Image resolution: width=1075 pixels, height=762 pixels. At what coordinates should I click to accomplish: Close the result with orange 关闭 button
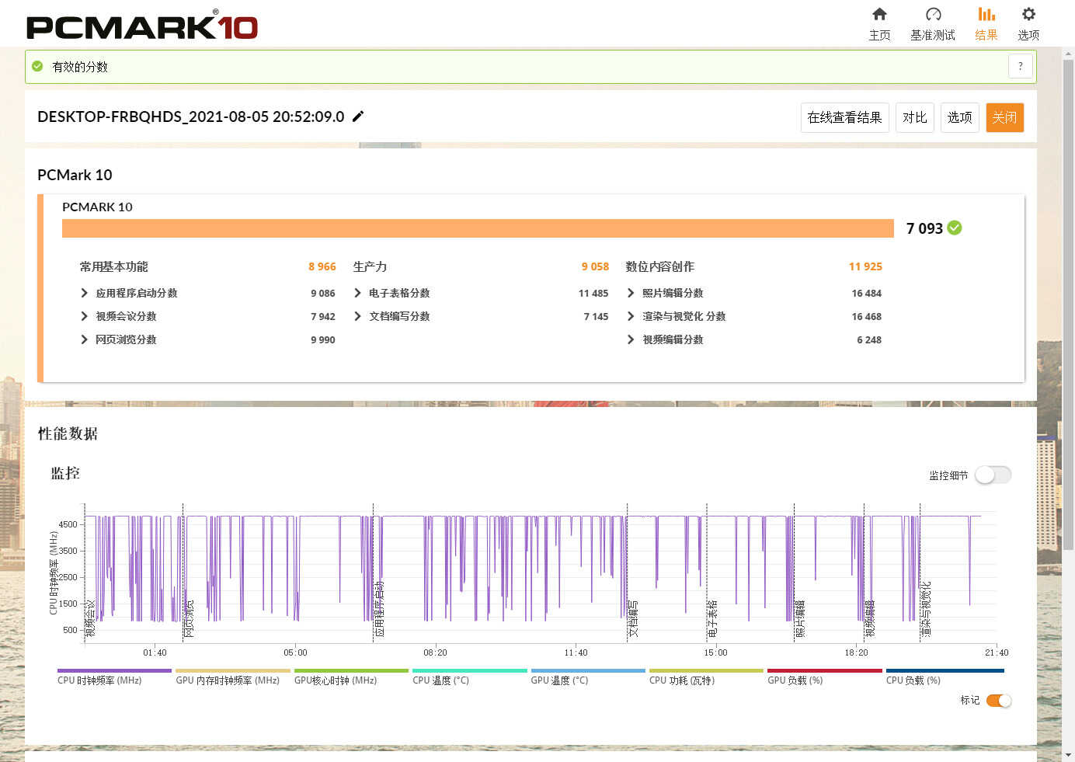pos(1004,117)
